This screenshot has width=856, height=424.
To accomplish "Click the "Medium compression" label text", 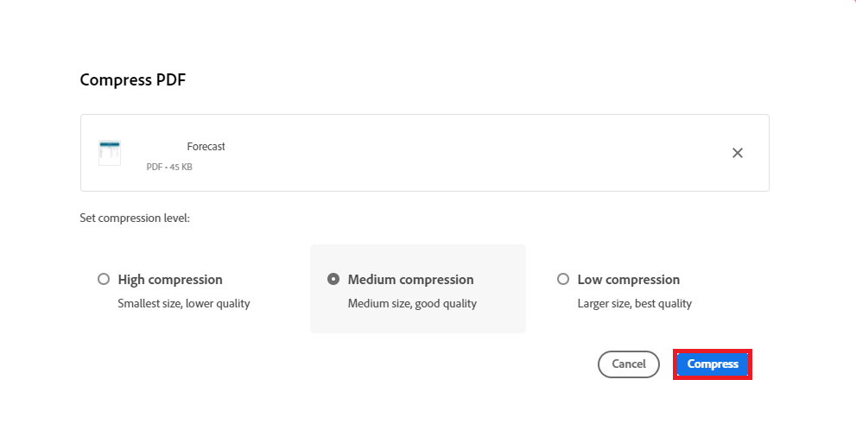I will pyautogui.click(x=410, y=280).
